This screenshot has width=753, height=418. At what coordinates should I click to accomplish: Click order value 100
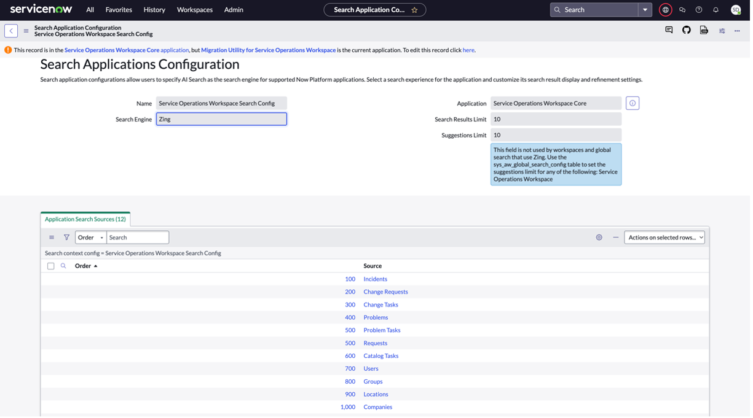tap(352, 280)
